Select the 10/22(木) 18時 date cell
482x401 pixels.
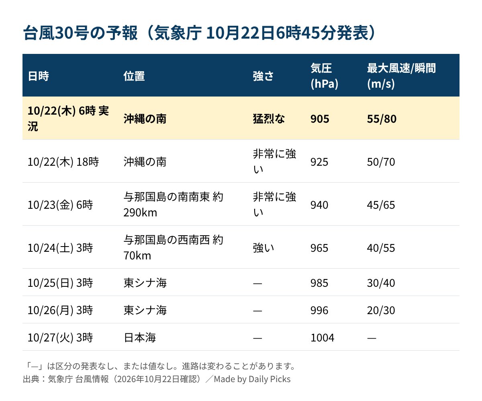click(x=63, y=162)
